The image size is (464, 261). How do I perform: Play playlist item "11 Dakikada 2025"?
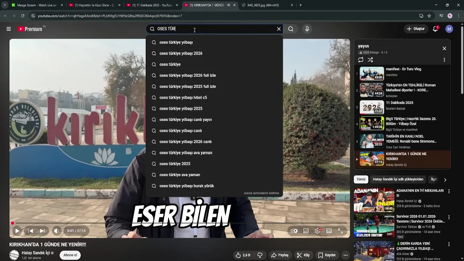402,107
